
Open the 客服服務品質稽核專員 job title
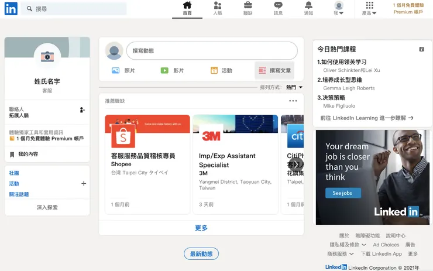click(143, 156)
